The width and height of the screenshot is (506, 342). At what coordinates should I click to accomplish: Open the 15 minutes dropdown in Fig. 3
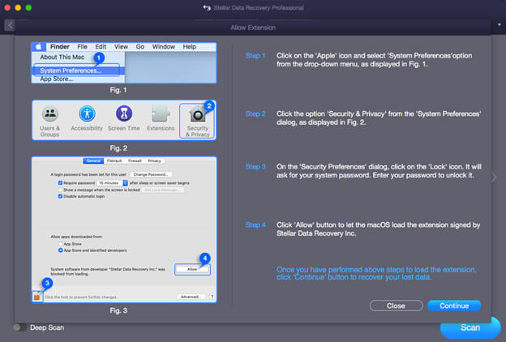[x=113, y=183]
